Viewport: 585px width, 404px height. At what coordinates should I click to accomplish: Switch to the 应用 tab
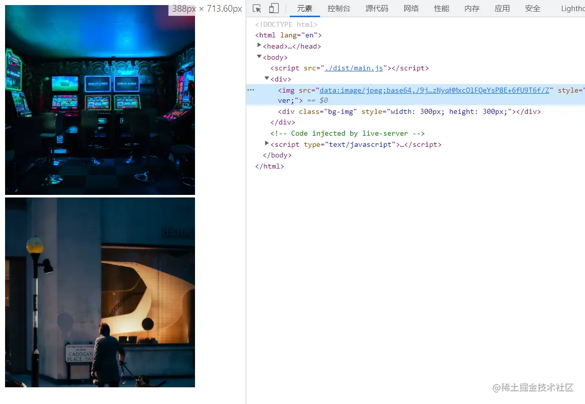[x=502, y=9]
